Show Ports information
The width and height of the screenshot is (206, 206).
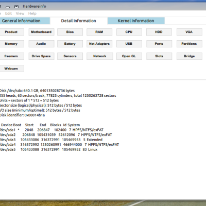click(159, 44)
